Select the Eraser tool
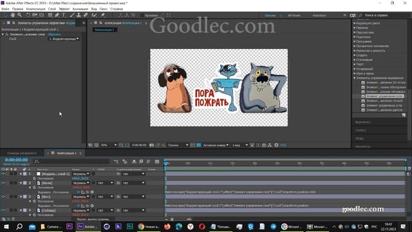Viewport: 412px width, 232px height. point(86,15)
